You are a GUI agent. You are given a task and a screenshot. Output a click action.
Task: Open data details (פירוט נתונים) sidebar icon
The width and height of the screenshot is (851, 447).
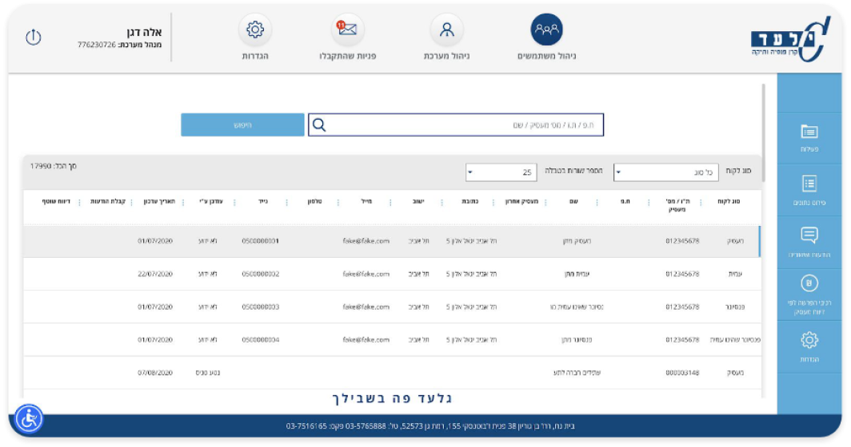click(809, 184)
